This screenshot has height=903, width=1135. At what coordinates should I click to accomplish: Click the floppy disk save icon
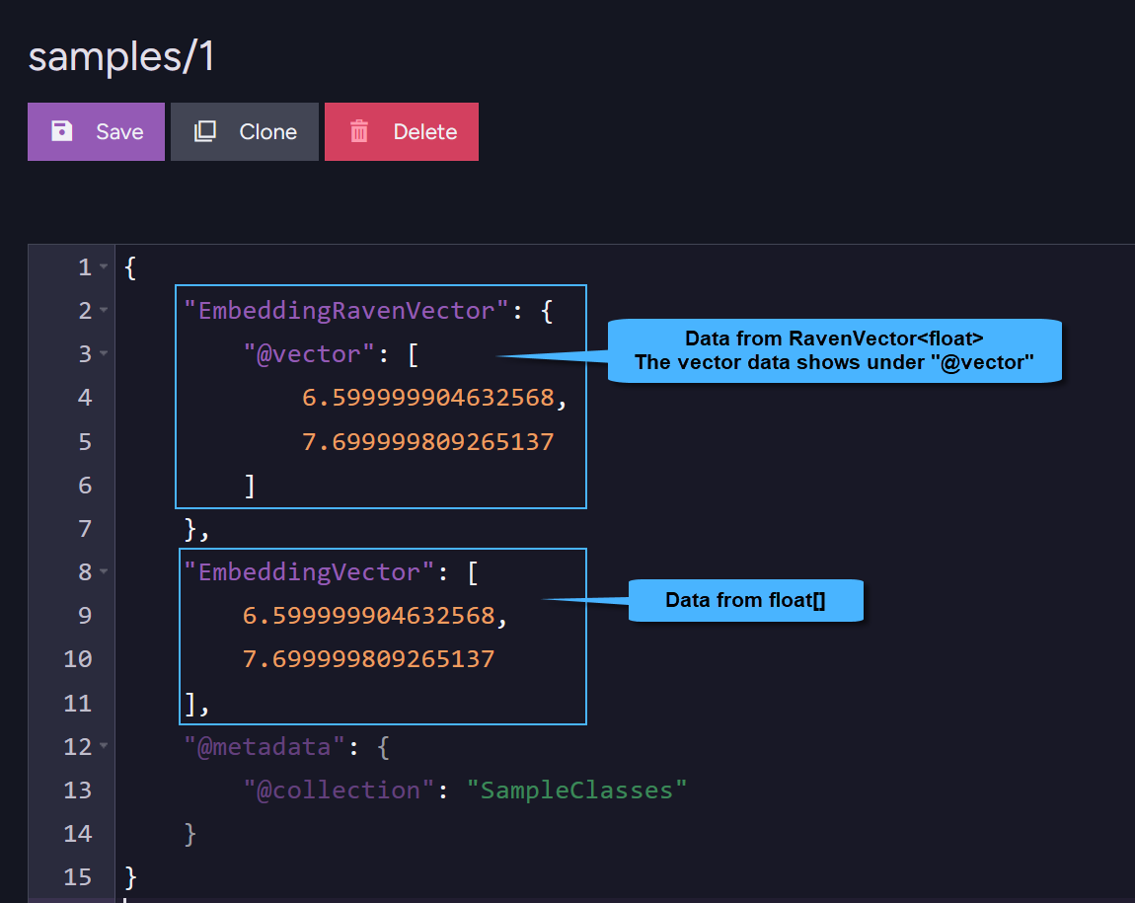(x=61, y=131)
